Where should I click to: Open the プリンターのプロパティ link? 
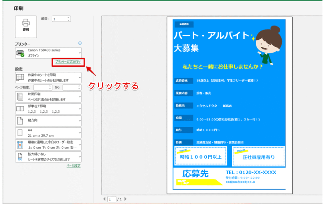coord(68,62)
